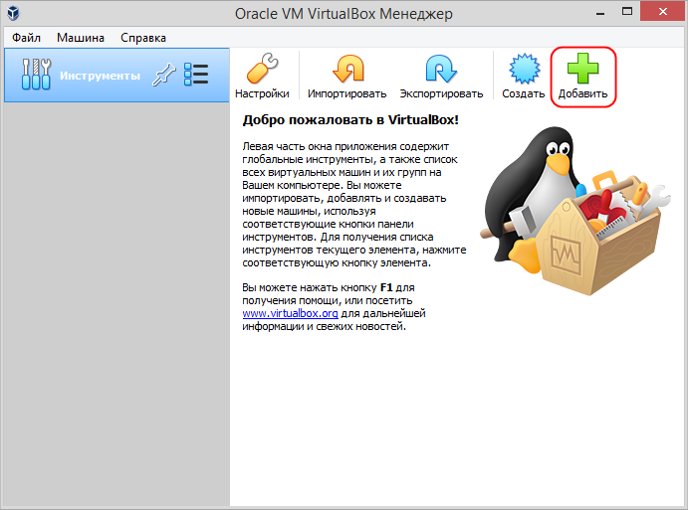Viewport: 688px width, 510px height.
Task: Click the VirtualBox title bar icon
Action: point(13,13)
